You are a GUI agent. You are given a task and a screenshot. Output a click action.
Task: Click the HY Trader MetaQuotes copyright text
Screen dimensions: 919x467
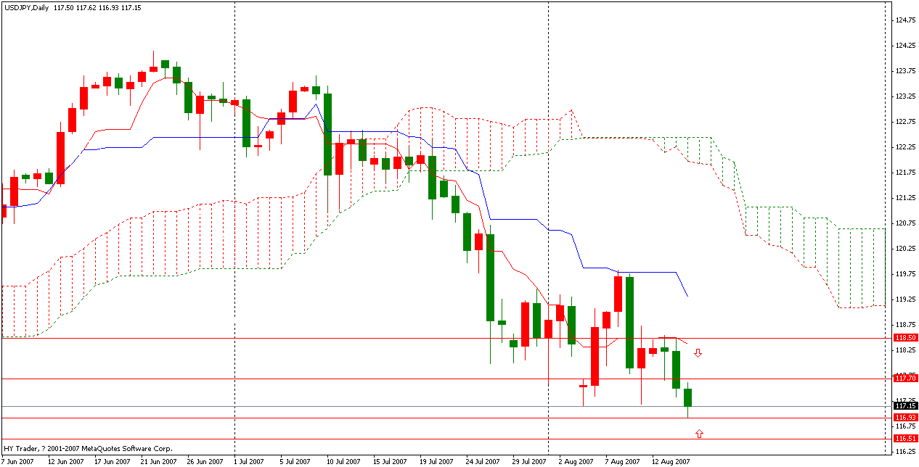tap(89, 449)
